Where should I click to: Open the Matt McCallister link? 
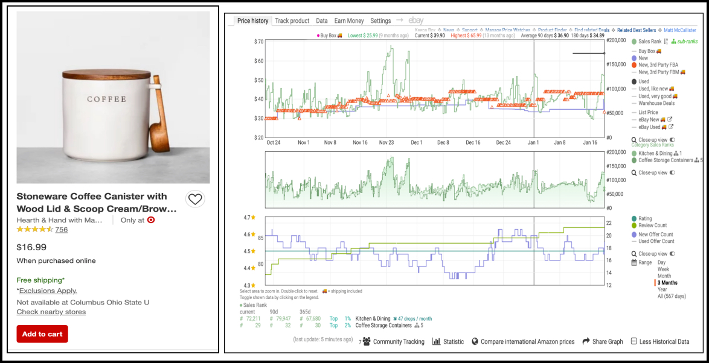tap(680, 30)
